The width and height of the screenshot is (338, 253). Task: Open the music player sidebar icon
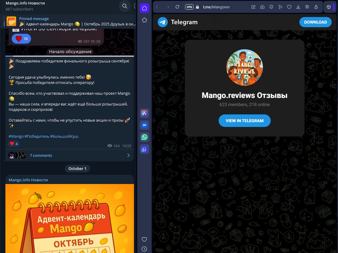point(144,149)
